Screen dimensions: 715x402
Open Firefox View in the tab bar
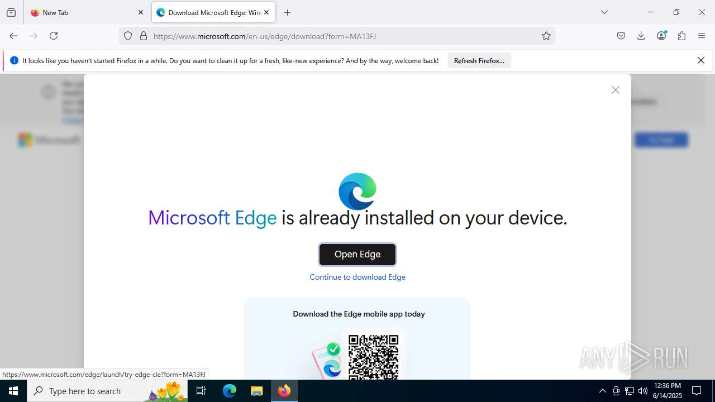click(x=11, y=12)
